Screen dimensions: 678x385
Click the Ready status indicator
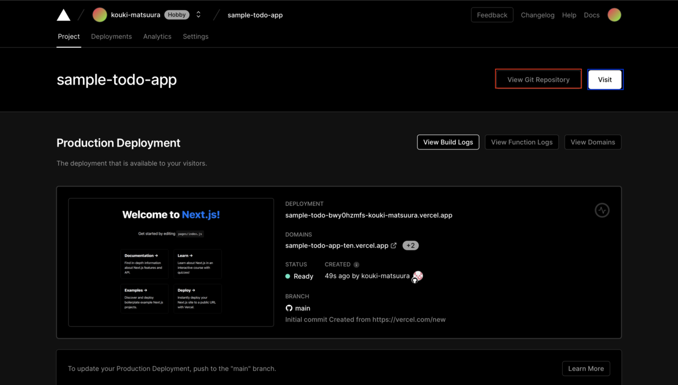[299, 276]
